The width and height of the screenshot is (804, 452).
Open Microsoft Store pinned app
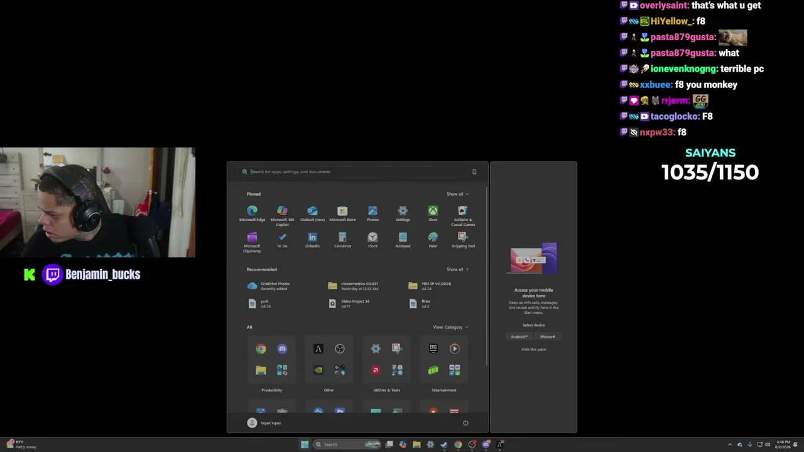pos(342,213)
